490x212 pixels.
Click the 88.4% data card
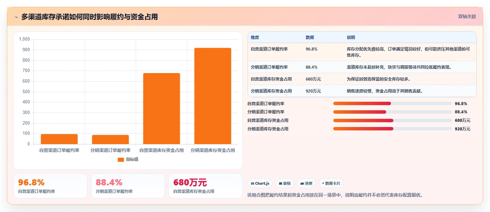[x=128, y=186]
